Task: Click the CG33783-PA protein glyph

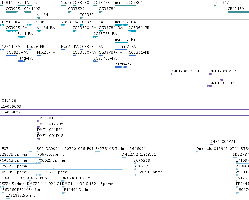Action: [96, 61]
